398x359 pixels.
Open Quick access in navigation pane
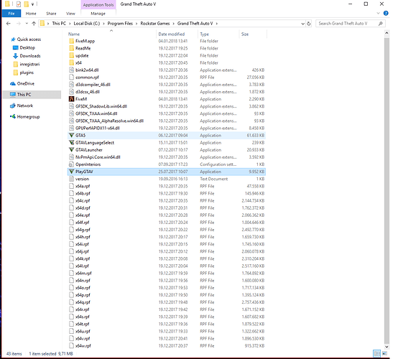29,39
